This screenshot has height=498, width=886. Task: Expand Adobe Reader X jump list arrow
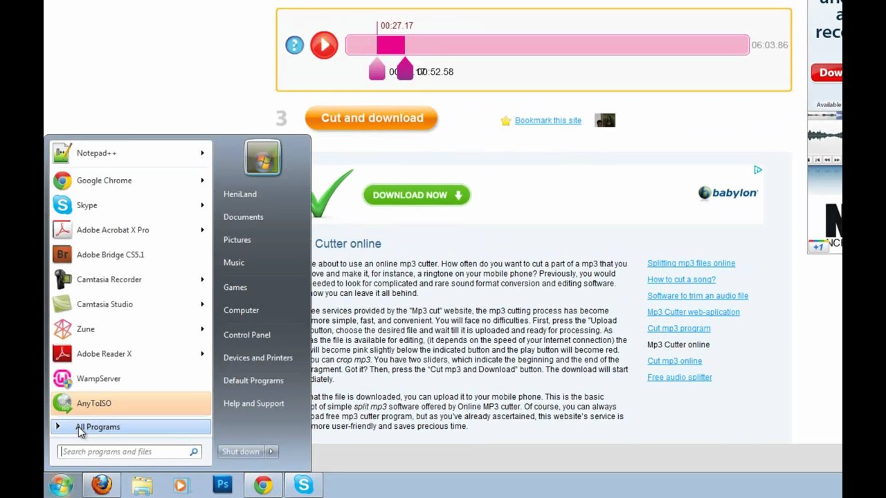pos(203,353)
